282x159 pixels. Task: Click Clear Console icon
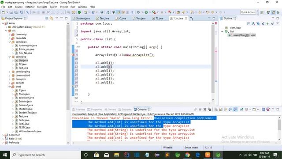pos(216,110)
